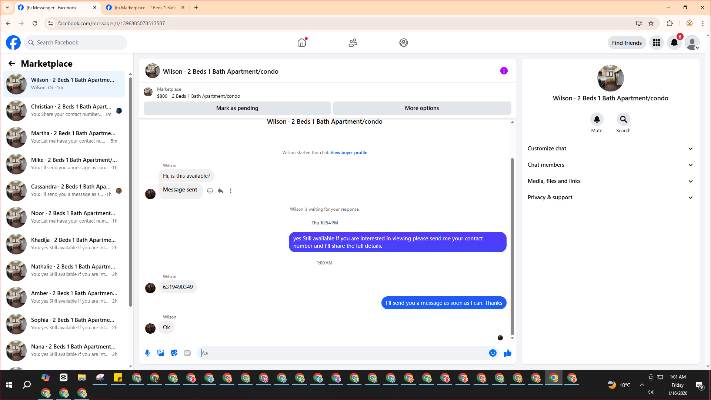This screenshot has height=400, width=711.
Task: React to the Message sent bubble
Action: coord(210,191)
